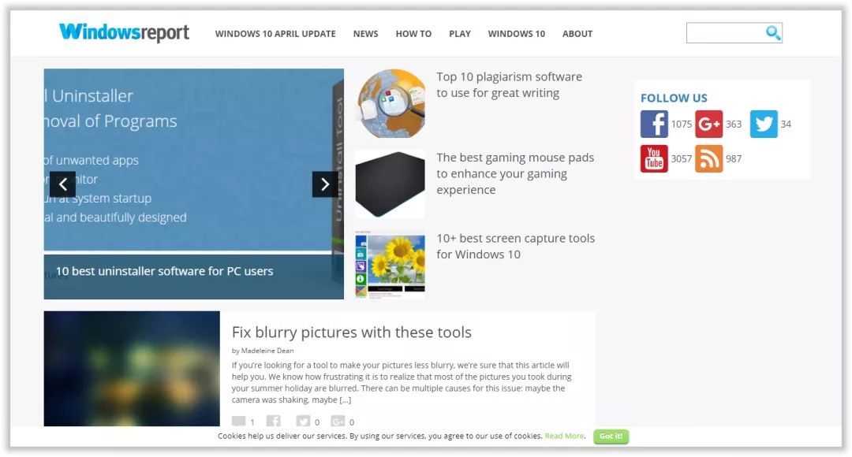Advance slider with right arrow

click(325, 184)
